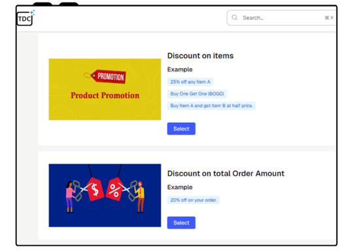Viewport: 353px width, 251px height.
Task: Click the search magnifier icon
Action: pyautogui.click(x=235, y=18)
